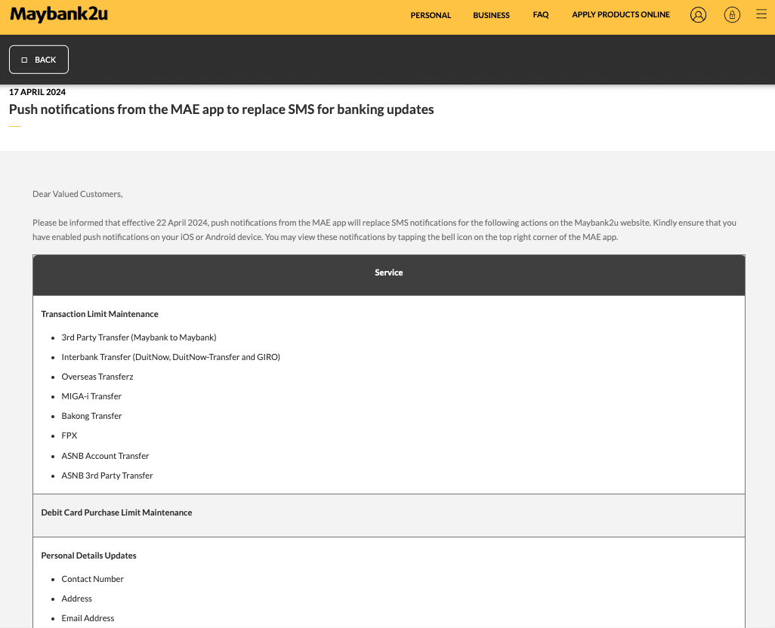775x628 pixels.
Task: Open Apply Products Online menu
Action: coord(621,15)
